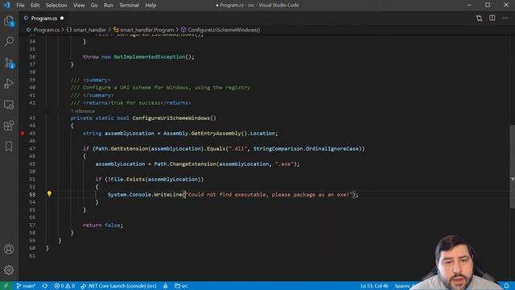Open the File menu

pos(20,5)
